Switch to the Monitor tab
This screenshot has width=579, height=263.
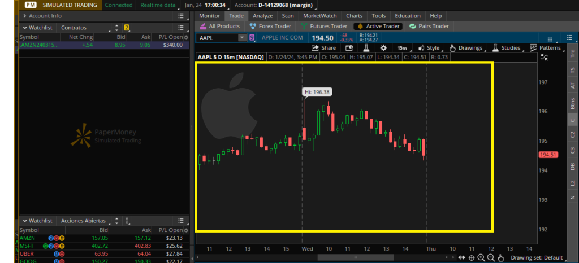[x=209, y=16]
